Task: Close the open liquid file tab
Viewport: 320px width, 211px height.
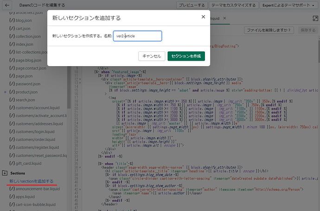Action: [224, 19]
